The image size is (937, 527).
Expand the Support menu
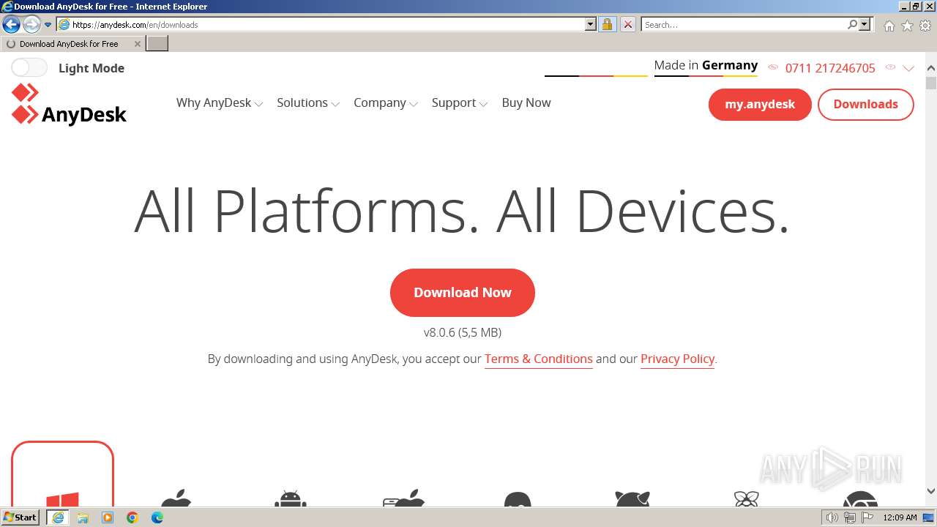460,103
